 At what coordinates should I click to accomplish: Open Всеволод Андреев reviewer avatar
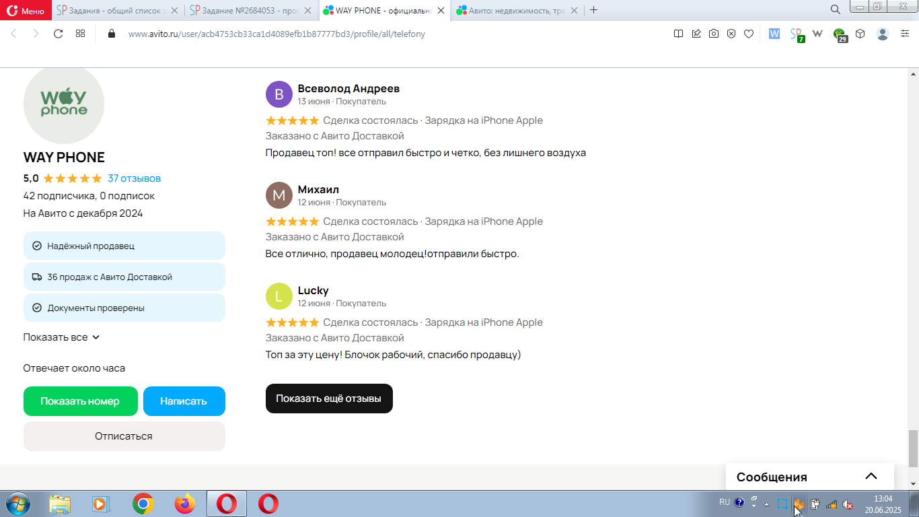click(279, 94)
